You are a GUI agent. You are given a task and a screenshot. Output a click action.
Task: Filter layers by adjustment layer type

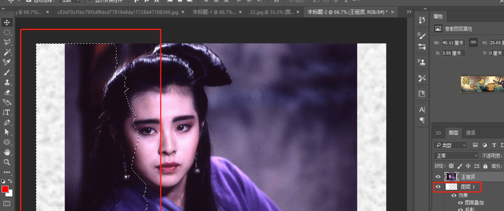pyautogui.click(x=484, y=145)
